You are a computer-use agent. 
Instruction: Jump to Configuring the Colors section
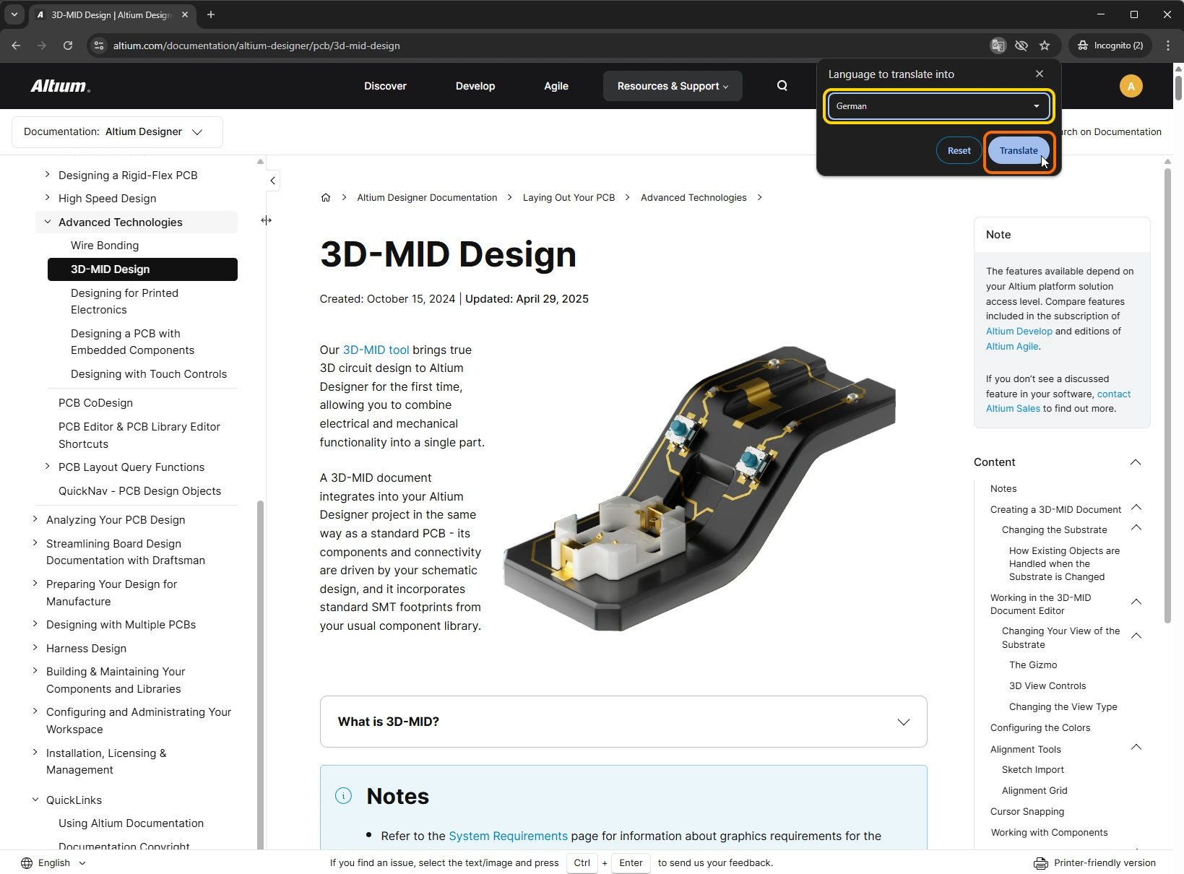click(x=1040, y=728)
